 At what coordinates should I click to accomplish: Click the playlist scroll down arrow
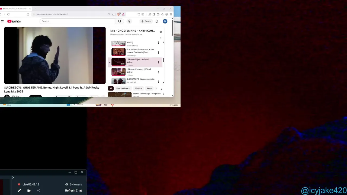pos(163,82)
